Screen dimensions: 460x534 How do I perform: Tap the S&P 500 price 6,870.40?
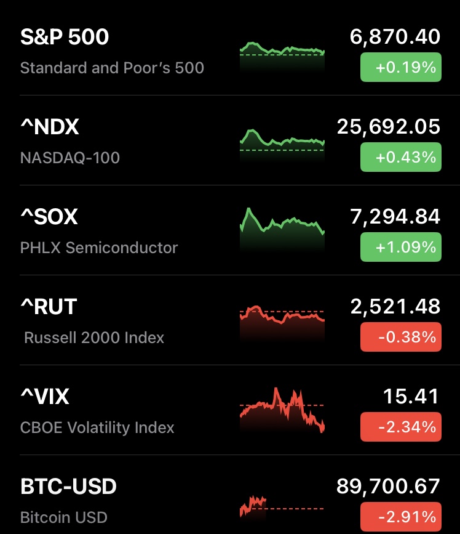click(x=395, y=37)
